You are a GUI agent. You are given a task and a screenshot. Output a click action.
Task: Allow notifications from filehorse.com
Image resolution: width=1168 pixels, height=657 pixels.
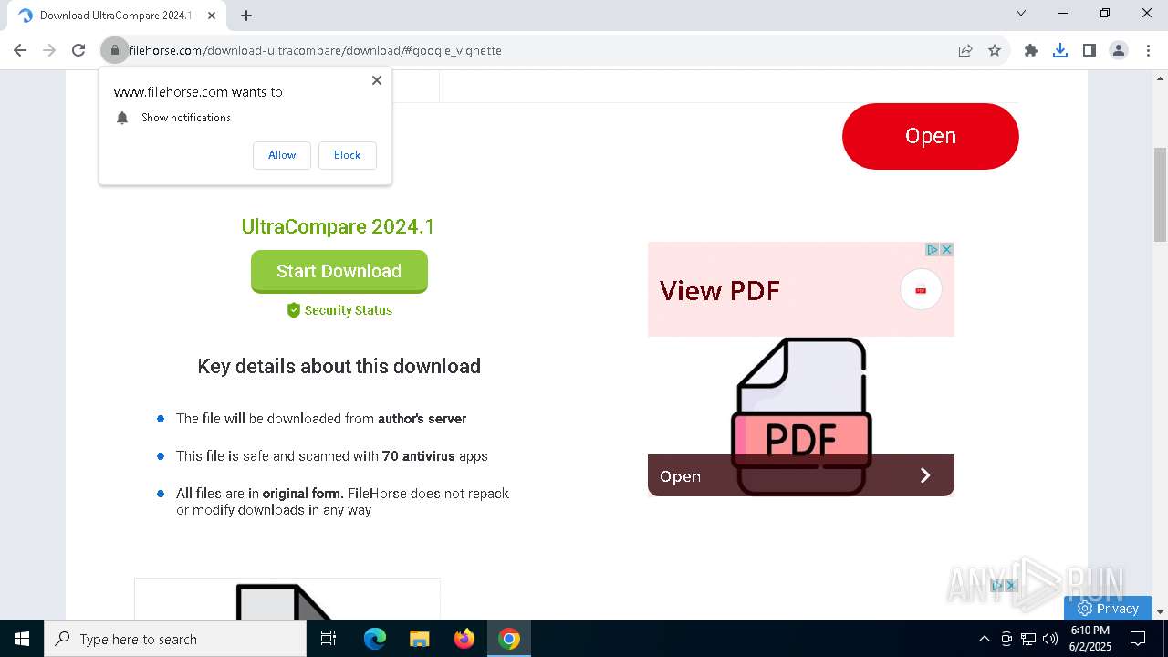click(x=282, y=155)
